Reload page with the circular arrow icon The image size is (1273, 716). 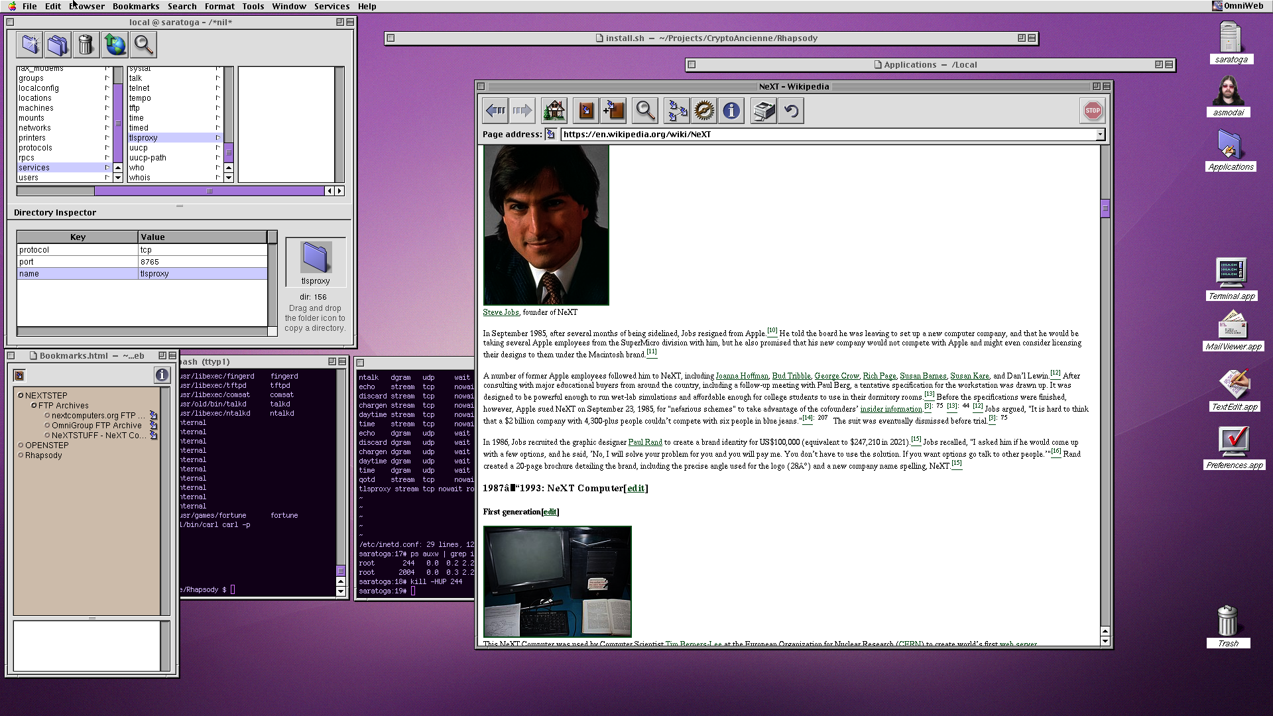pos(791,111)
